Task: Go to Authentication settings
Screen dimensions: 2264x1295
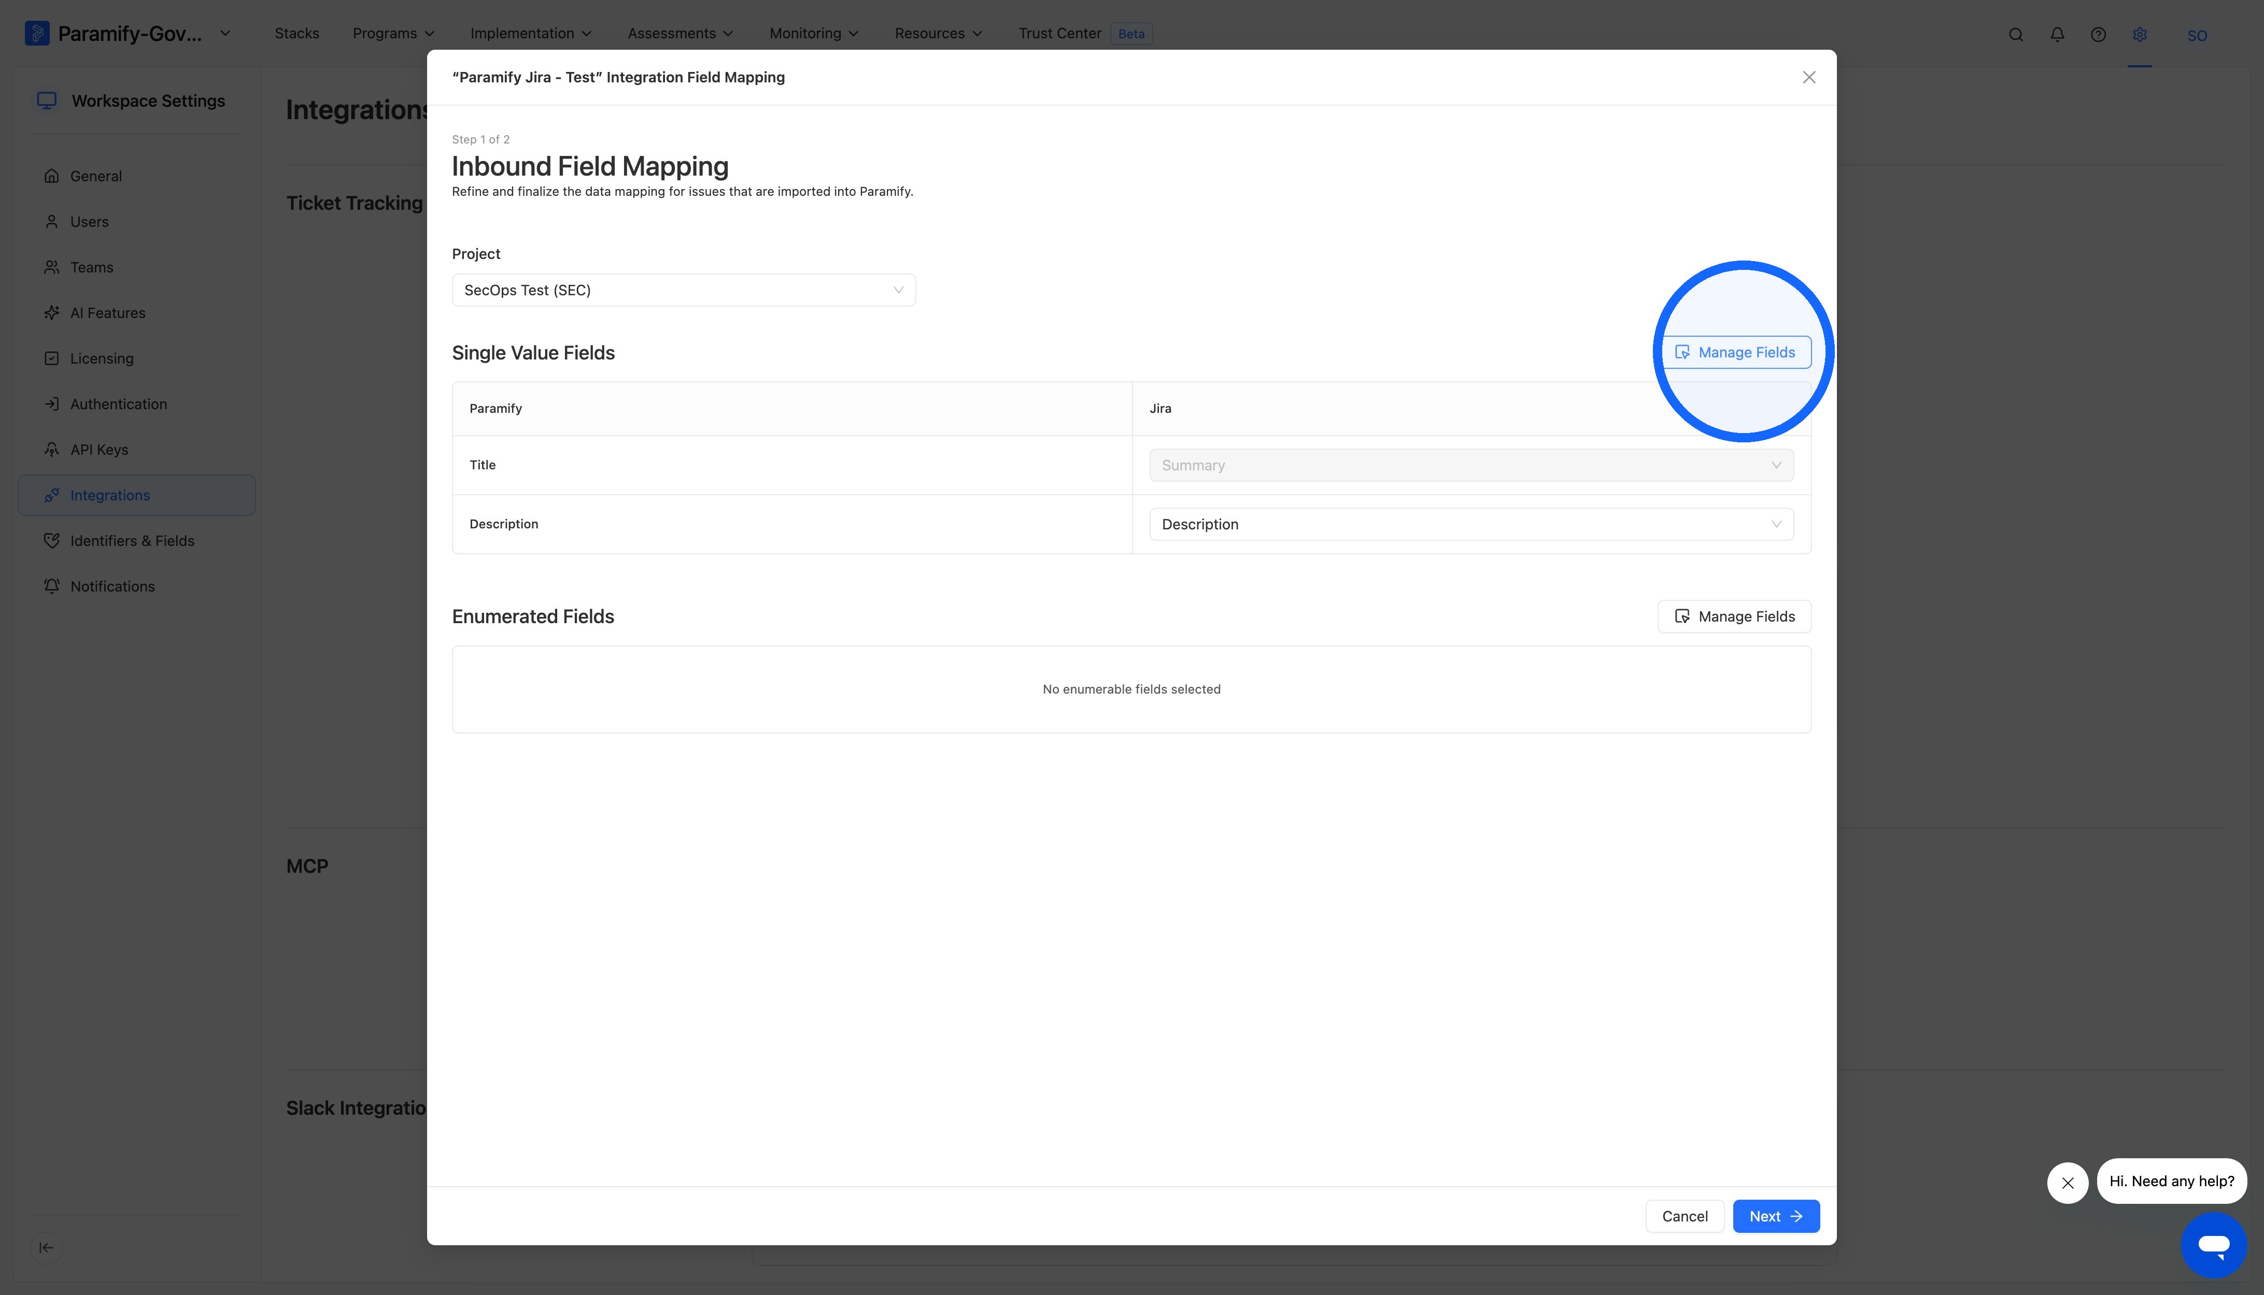Action: click(137, 404)
